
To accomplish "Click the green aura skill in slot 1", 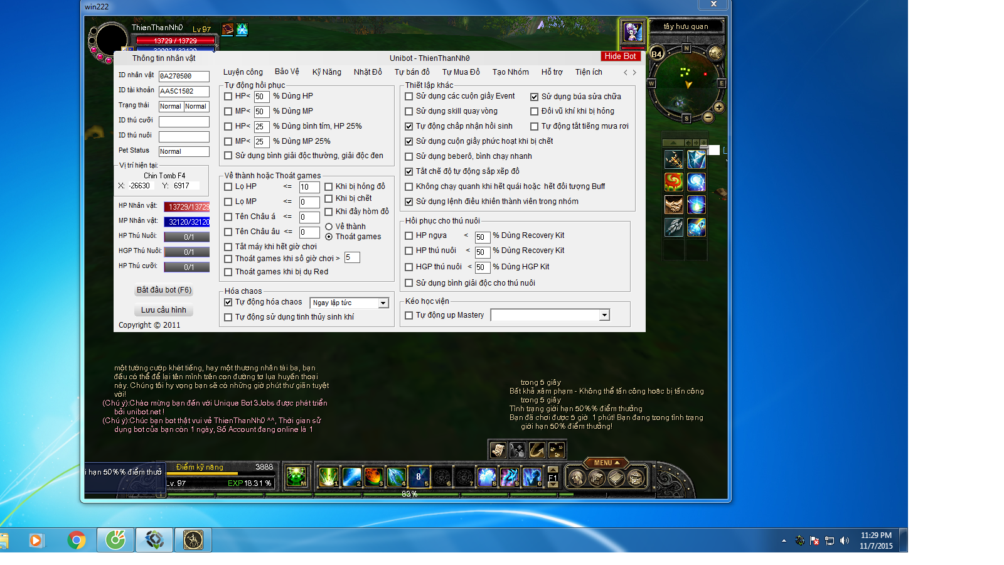I will point(328,477).
